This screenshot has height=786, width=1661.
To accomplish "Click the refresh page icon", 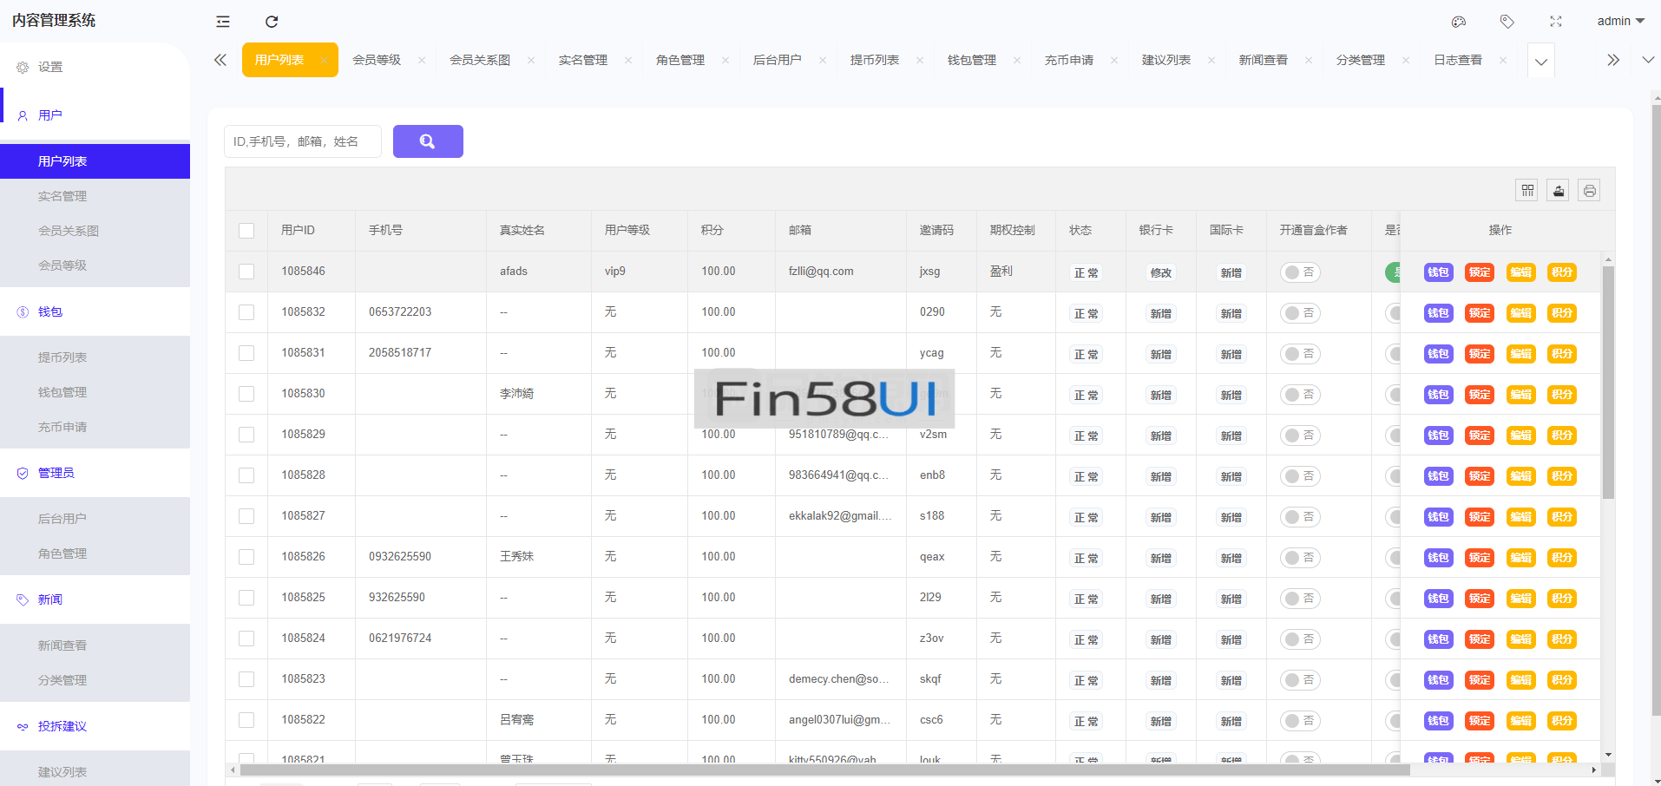I will click(272, 22).
